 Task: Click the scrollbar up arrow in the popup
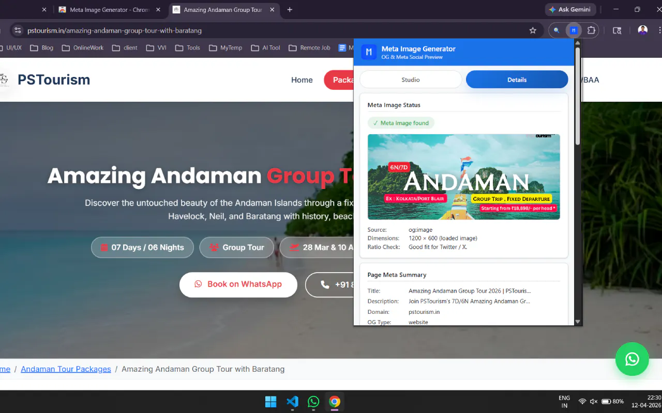click(578, 42)
